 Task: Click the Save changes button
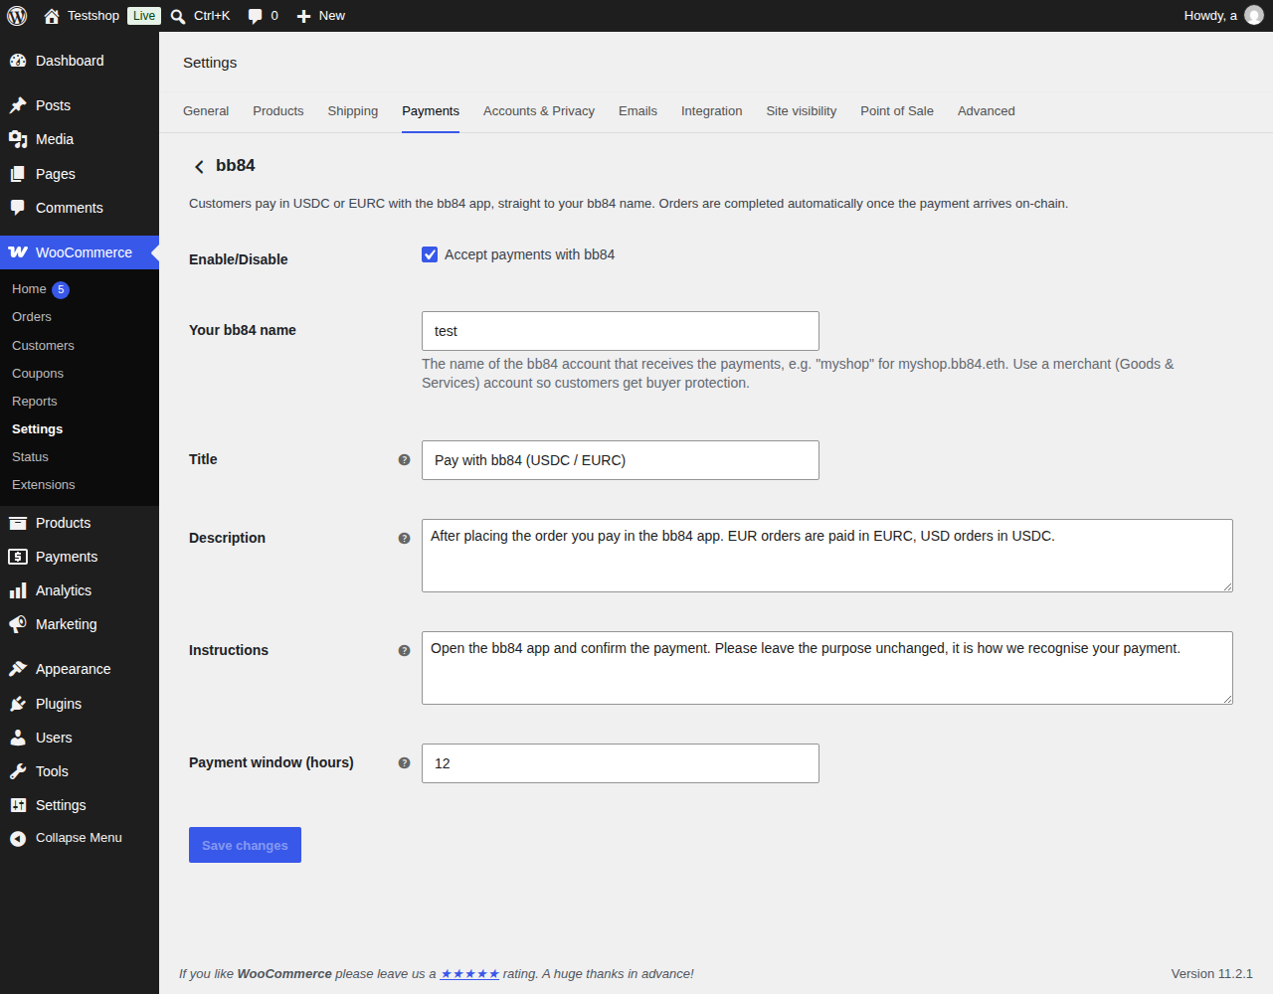tap(245, 845)
